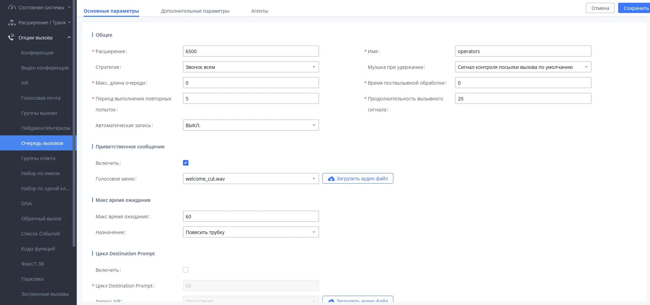Open Группы вызова in the sidebar
650x305 pixels.
(39, 113)
